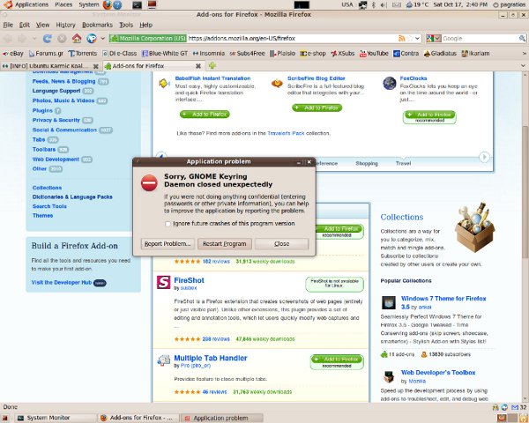Click the RSS feed icon in address bar
The height and width of the screenshot is (423, 529).
coord(401,38)
